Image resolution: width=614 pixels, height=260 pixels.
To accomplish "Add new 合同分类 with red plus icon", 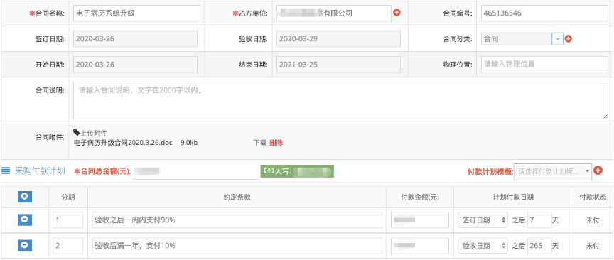I will pyautogui.click(x=569, y=39).
